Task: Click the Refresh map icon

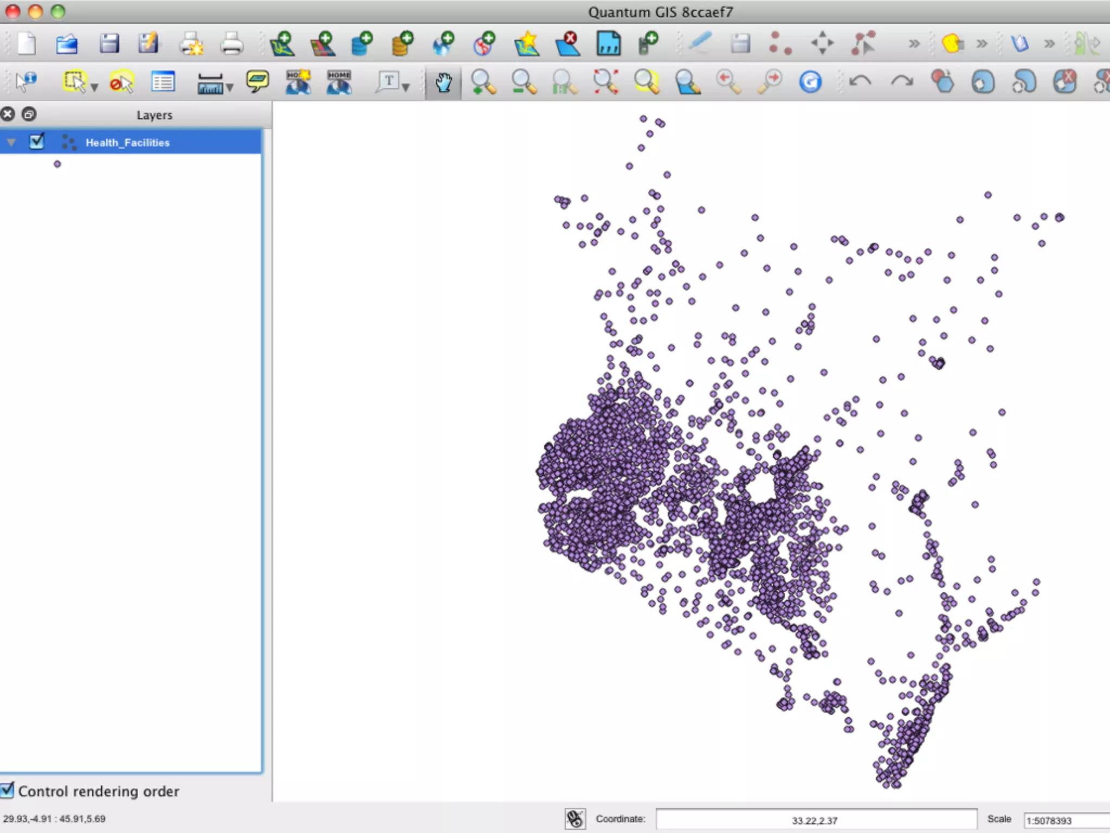Action: (810, 82)
